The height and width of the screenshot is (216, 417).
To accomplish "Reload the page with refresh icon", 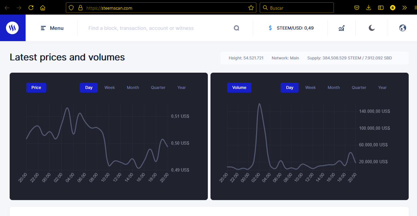I will click(x=31, y=8).
